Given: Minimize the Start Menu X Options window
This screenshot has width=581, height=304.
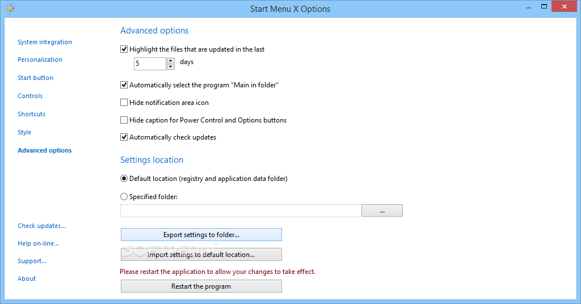Looking at the screenshot, I should 529,7.
